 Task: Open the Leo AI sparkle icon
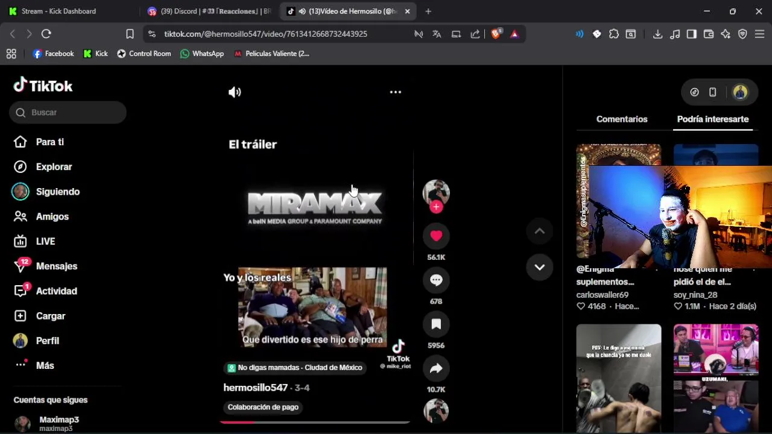(x=726, y=34)
